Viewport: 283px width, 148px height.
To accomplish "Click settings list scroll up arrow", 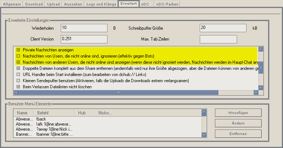I will (x=261, y=49).
